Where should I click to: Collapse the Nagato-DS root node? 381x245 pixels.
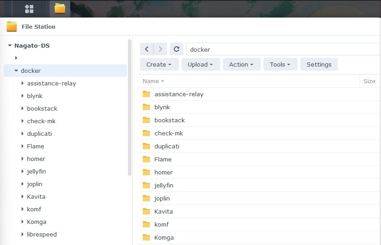click(10, 45)
